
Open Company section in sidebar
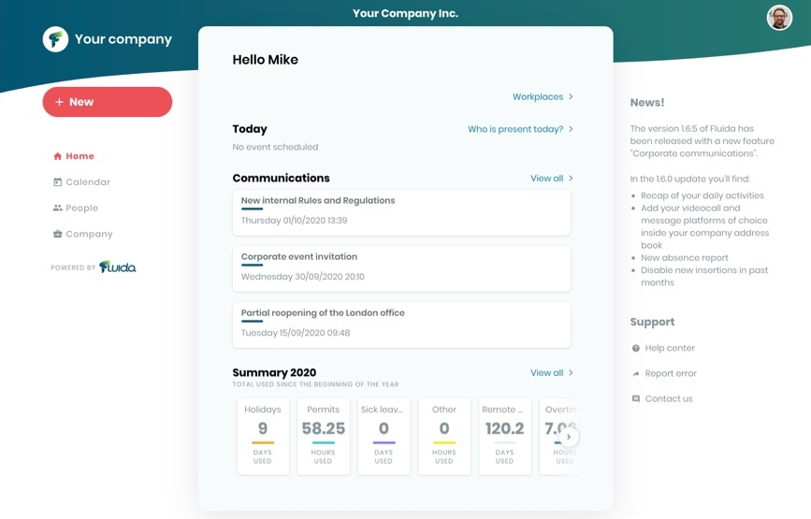pyautogui.click(x=82, y=234)
